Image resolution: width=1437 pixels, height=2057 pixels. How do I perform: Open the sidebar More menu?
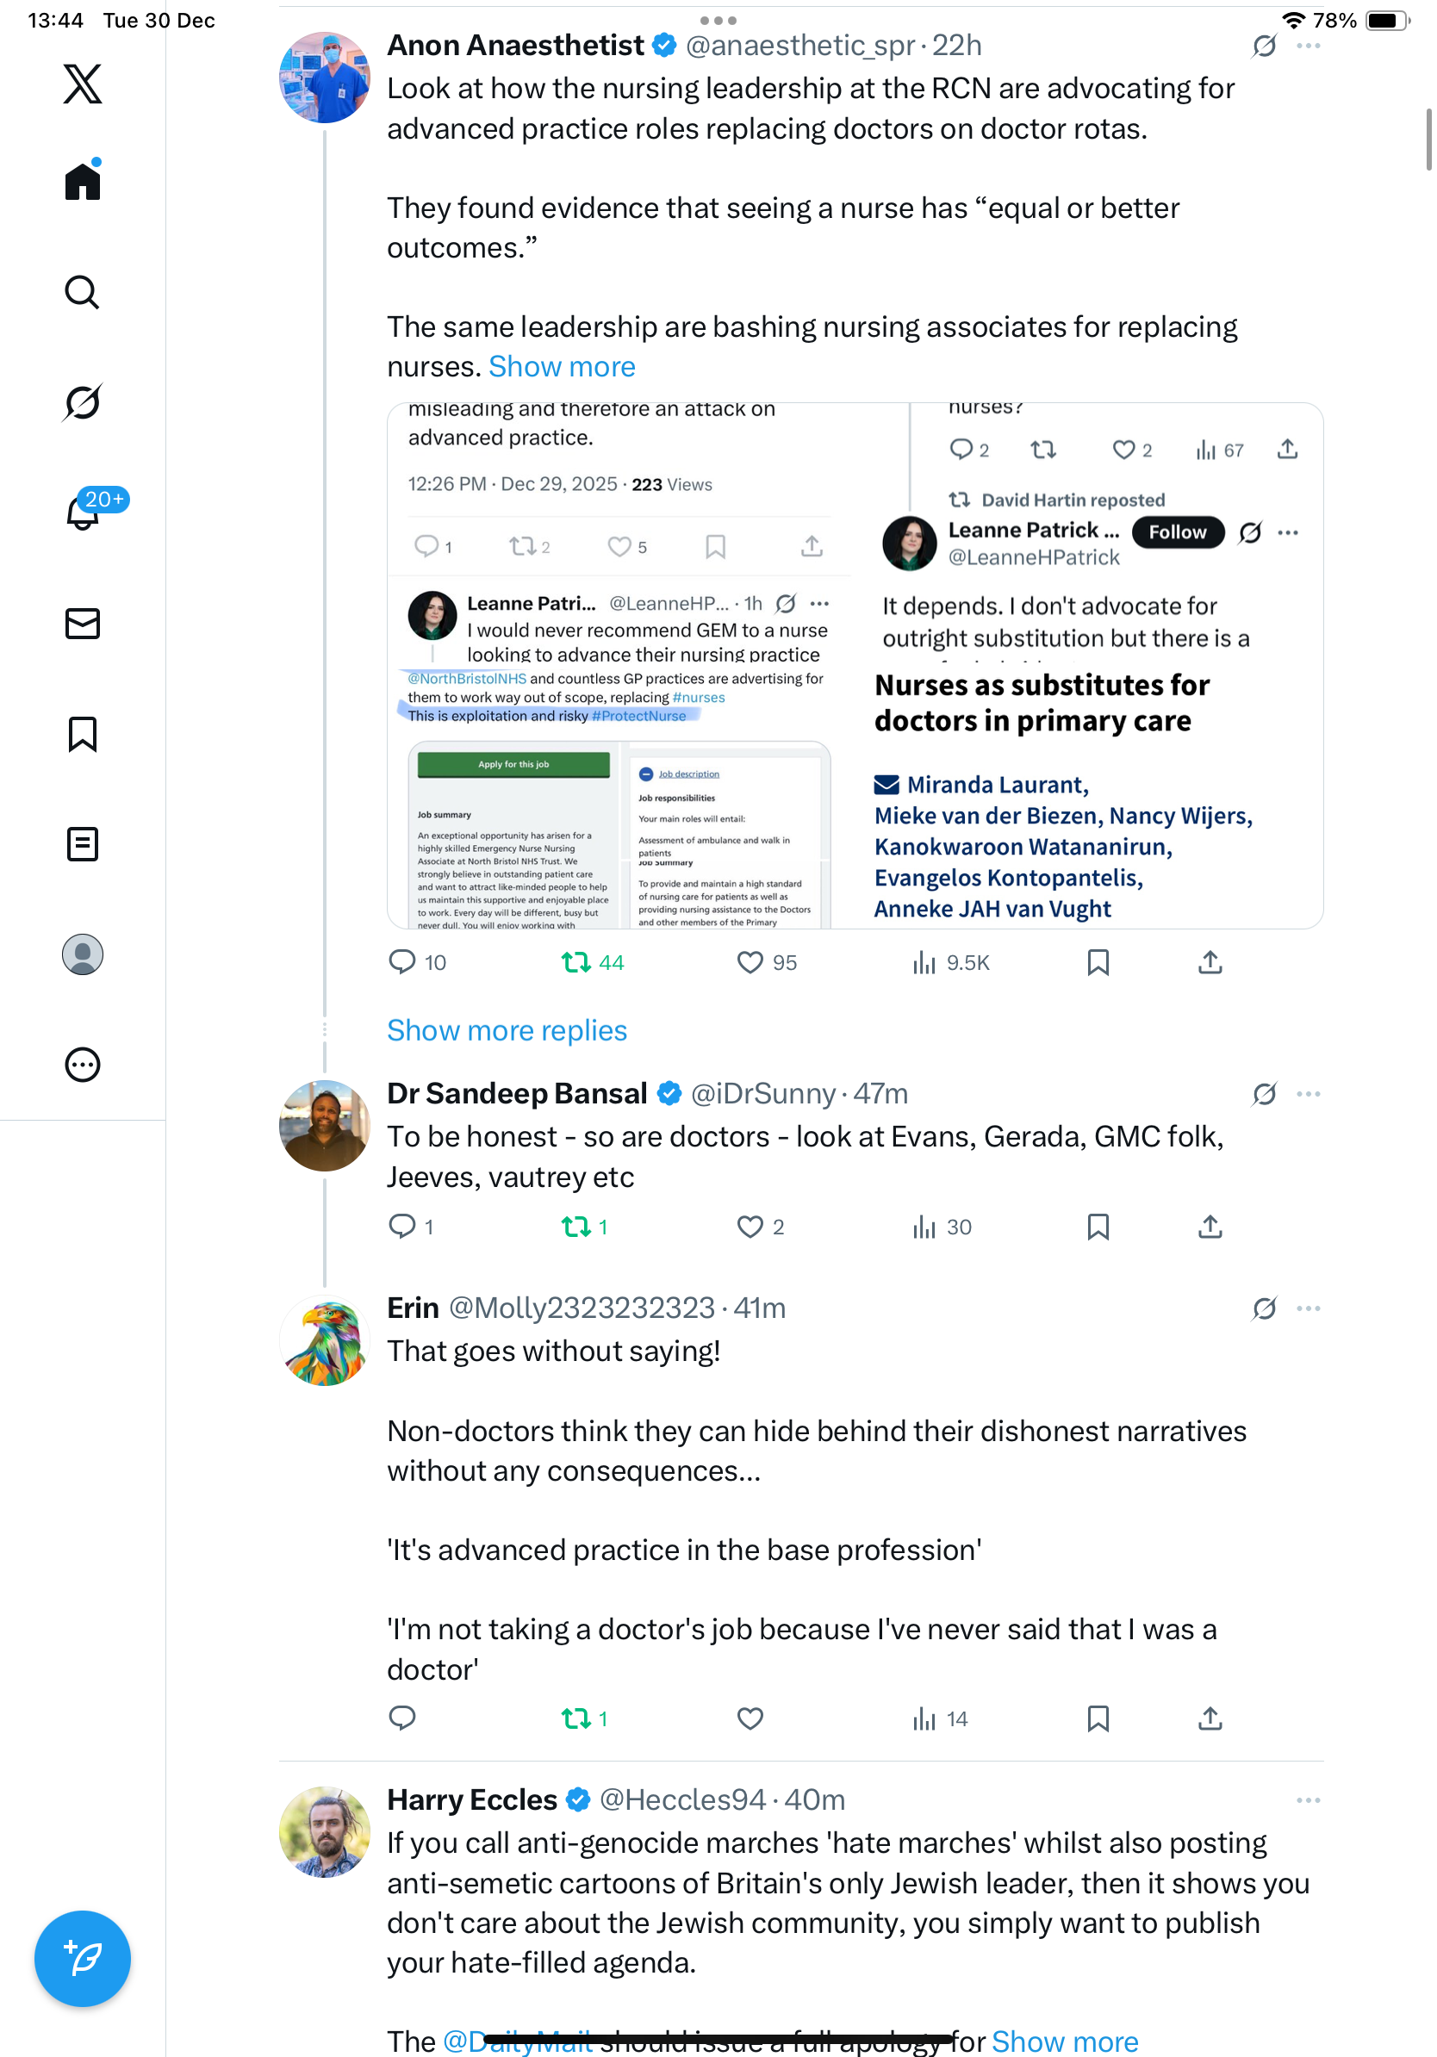pyautogui.click(x=83, y=1065)
